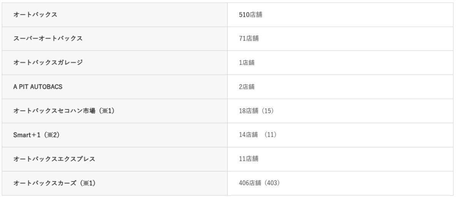The height and width of the screenshot is (197, 456).
Task: Select the オートバックスカーズ (※1) label
Action: pos(54,183)
